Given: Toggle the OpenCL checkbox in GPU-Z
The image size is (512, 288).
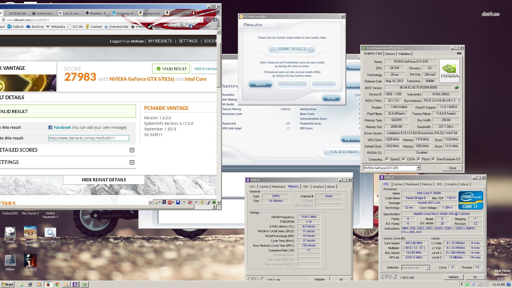Looking at the screenshot, I should [387, 159].
